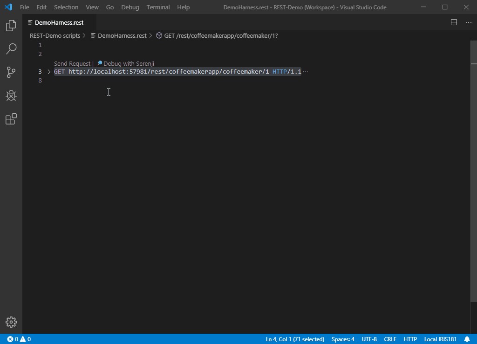Viewport: 477px width, 344px height.
Task: Change CRLF line ending setting
Action: point(390,339)
